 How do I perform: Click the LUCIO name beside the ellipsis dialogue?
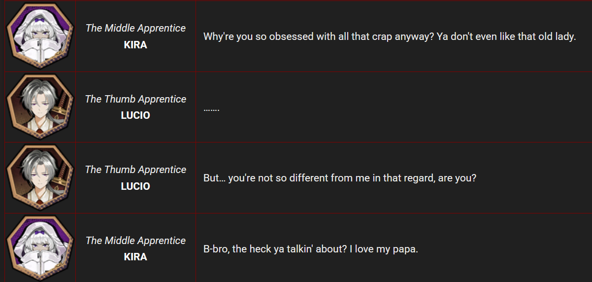[x=135, y=115]
